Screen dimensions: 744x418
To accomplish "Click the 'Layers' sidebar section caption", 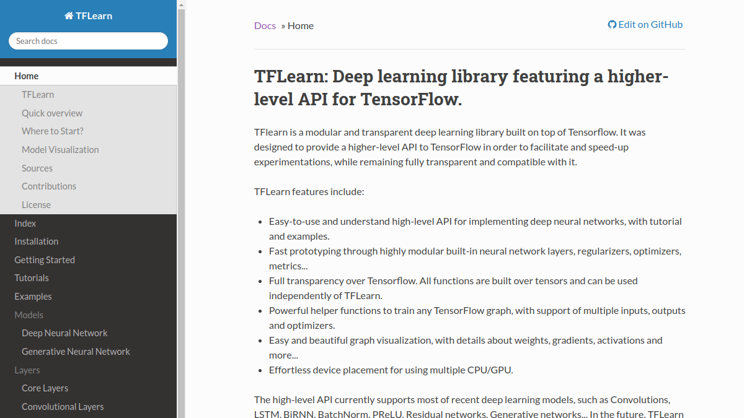I will click(27, 370).
